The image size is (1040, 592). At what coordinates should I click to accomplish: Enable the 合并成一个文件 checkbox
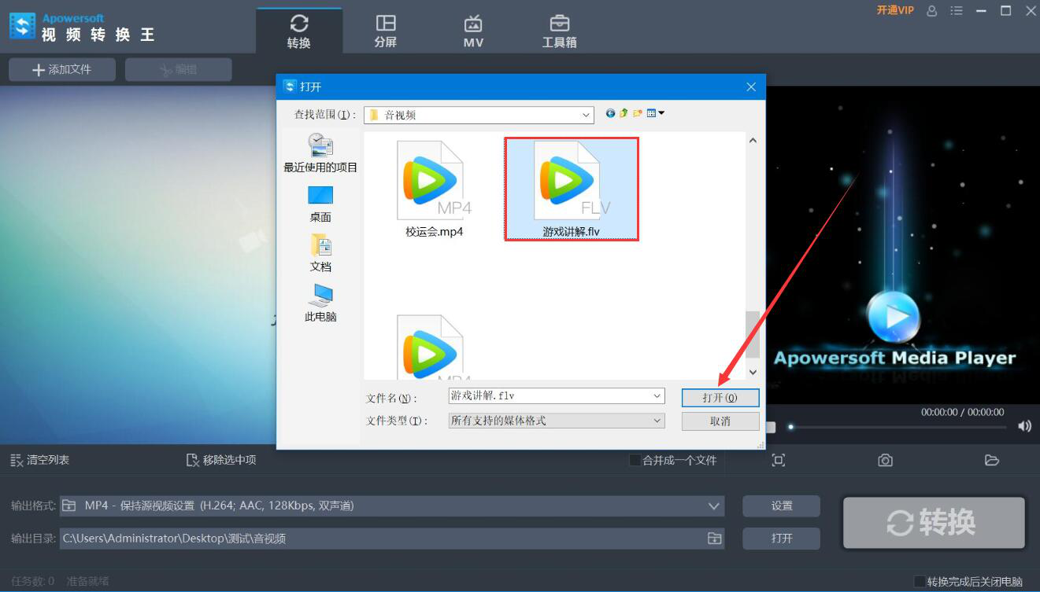click(635, 460)
